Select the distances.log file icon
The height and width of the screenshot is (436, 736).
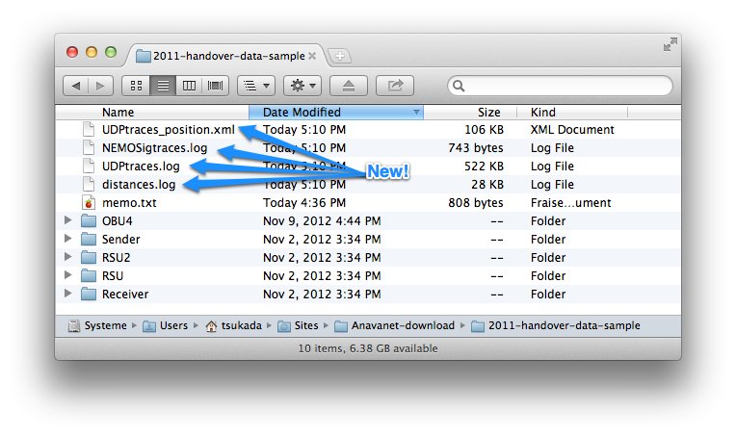pyautogui.click(x=89, y=184)
